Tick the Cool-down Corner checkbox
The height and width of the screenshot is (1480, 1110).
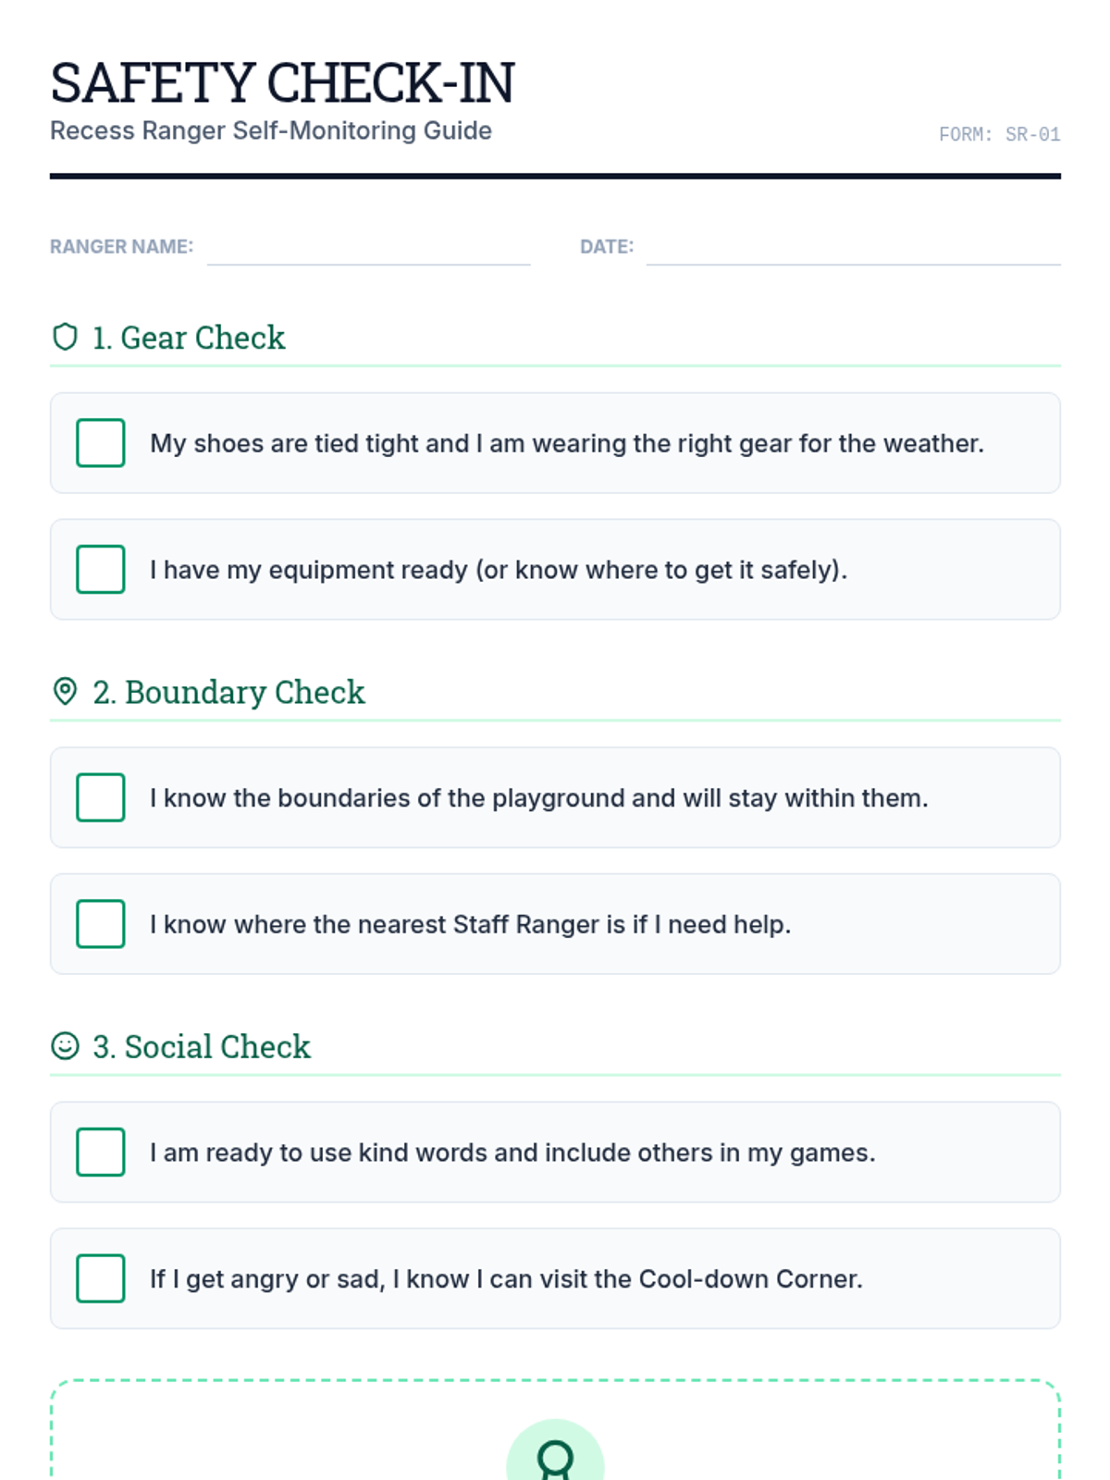coord(101,1278)
